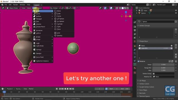This screenshot has width=178, height=100.
Task: Add a Camera object
Action: (x=43, y=50)
